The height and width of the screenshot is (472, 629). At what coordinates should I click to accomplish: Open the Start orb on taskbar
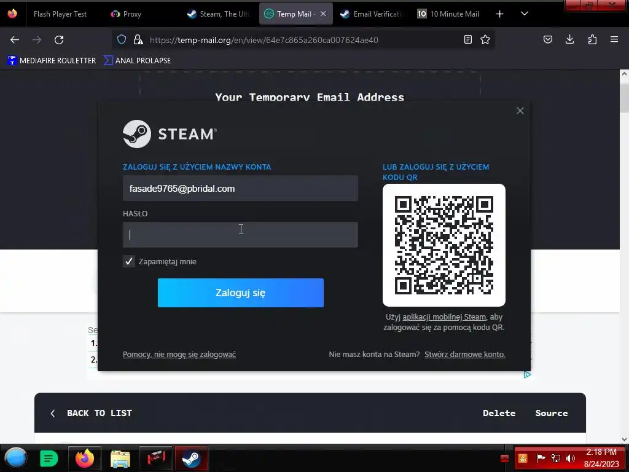16,458
